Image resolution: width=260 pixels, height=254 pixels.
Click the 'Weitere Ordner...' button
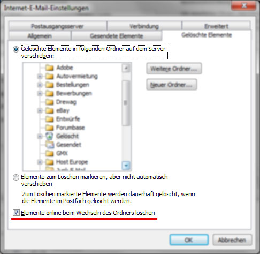174,69
